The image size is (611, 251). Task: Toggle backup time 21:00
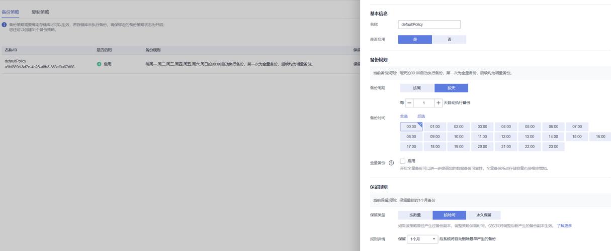(506, 147)
